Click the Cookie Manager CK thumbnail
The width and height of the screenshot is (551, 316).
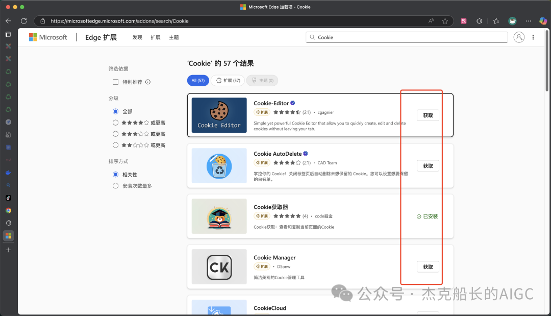pos(219,267)
